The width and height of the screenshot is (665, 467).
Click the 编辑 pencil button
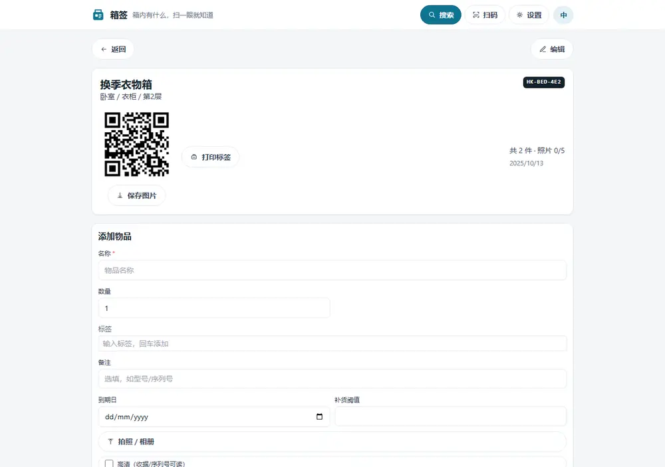[552, 49]
